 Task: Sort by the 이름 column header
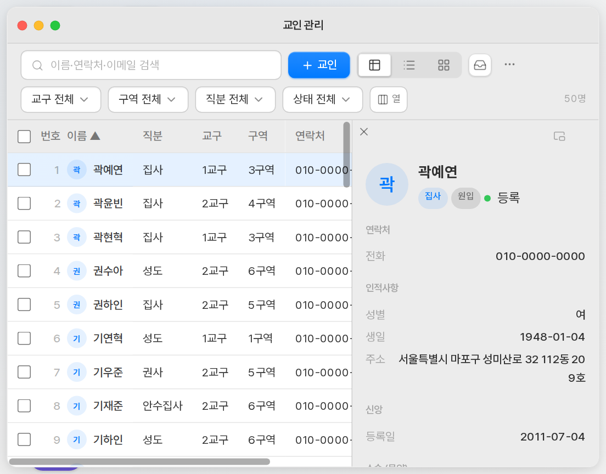[77, 136]
